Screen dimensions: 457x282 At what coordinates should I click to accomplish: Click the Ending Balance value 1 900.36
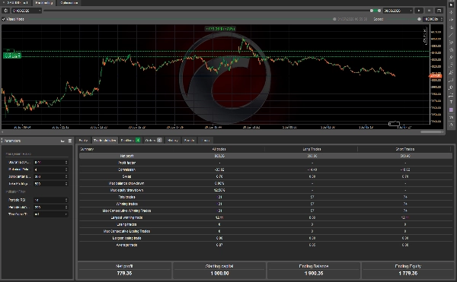314,274
